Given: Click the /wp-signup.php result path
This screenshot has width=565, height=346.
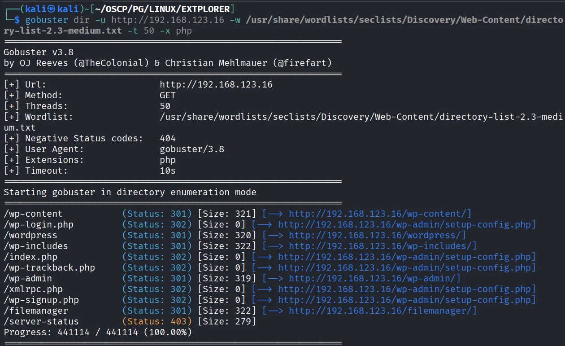Looking at the screenshot, I should (41, 300).
